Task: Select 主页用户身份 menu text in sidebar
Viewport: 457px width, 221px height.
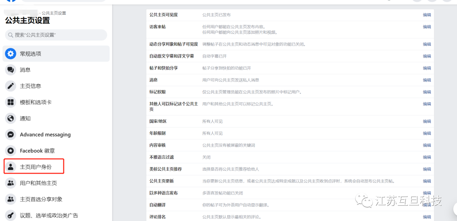Action: pos(36,167)
